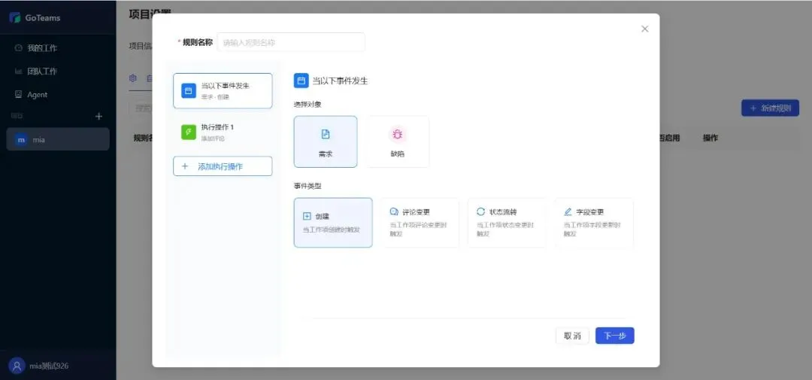
Task: Select the 评论变更 event type
Action: [x=420, y=223]
